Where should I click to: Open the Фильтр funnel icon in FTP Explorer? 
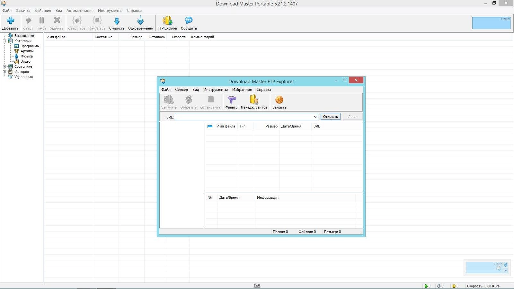pyautogui.click(x=231, y=100)
